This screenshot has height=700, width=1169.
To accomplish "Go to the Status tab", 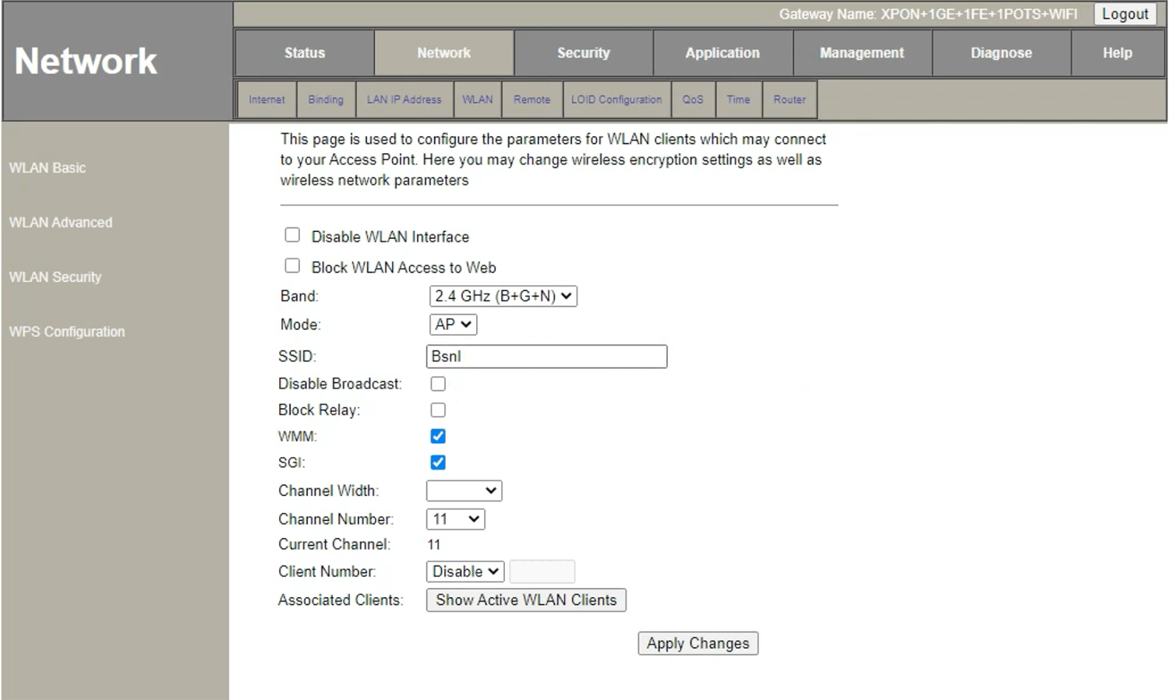I will pos(304,53).
